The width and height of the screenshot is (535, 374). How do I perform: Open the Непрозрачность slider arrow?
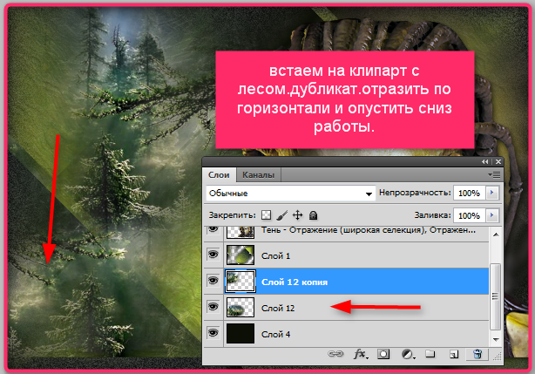(492, 193)
